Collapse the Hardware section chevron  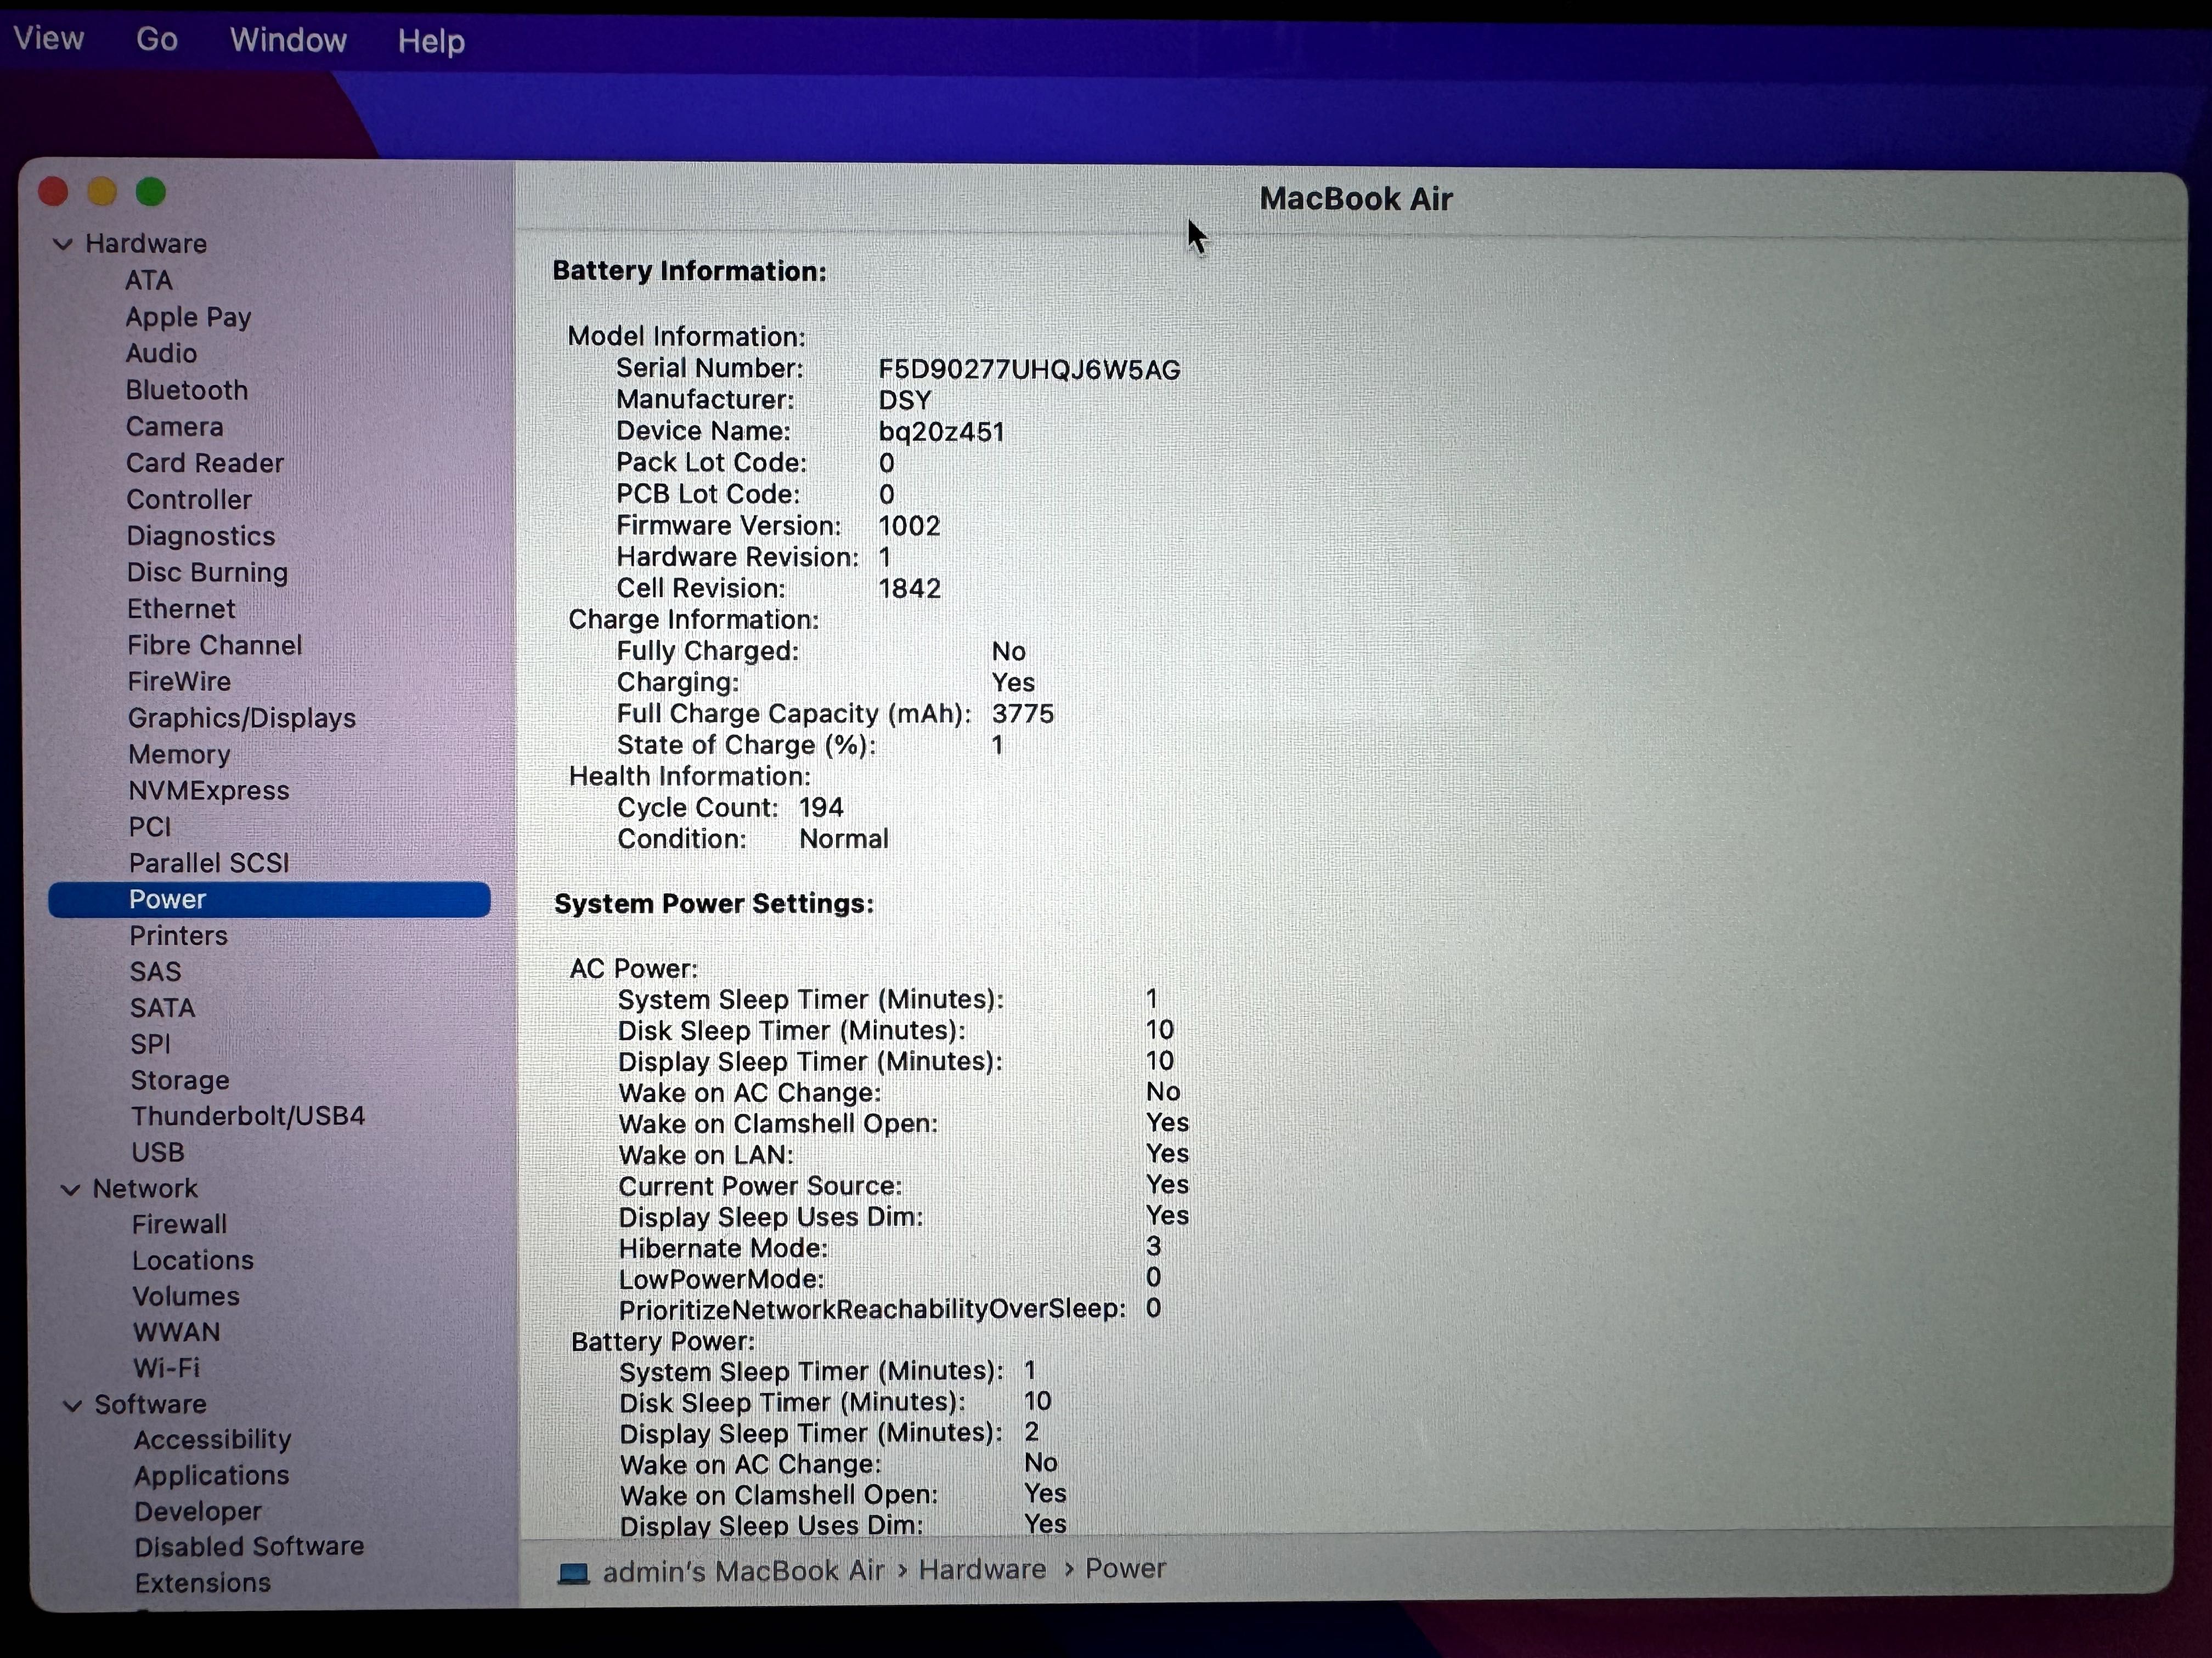tap(63, 244)
